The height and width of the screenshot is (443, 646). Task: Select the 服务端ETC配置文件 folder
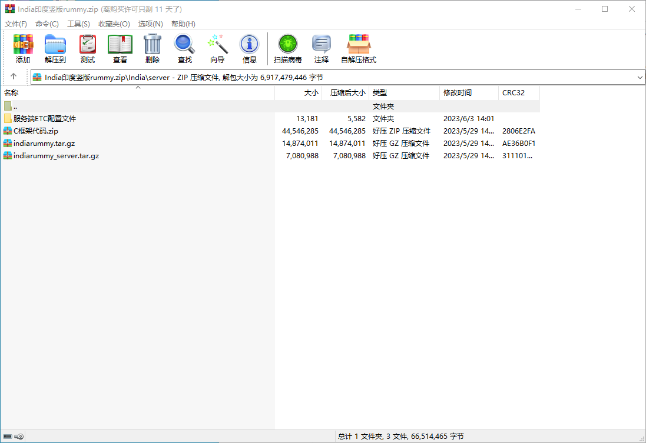(45, 119)
